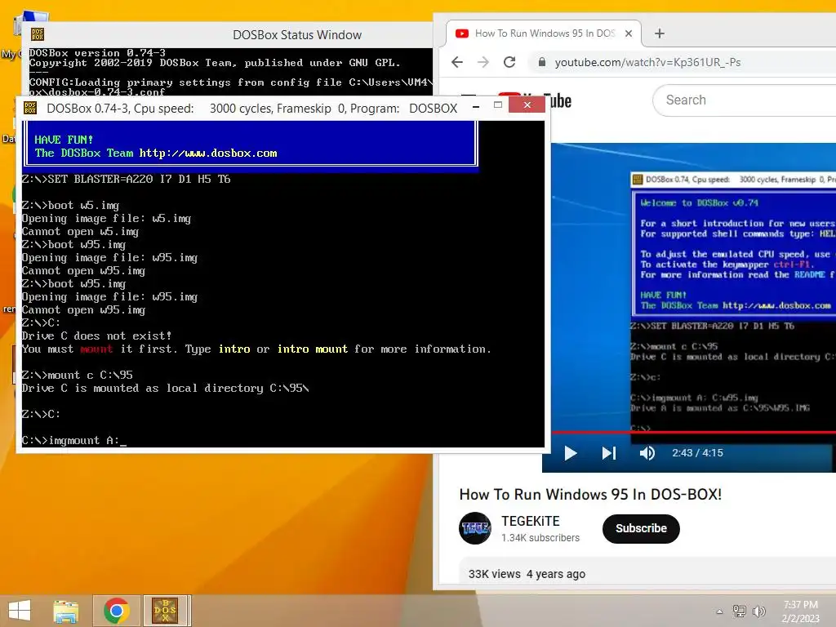Focus the YouTube Search field

[x=745, y=100]
